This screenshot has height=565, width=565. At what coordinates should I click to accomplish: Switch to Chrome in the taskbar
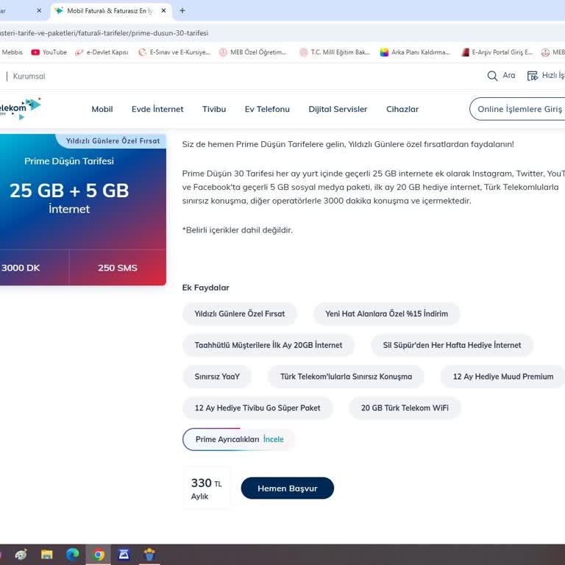(x=98, y=555)
